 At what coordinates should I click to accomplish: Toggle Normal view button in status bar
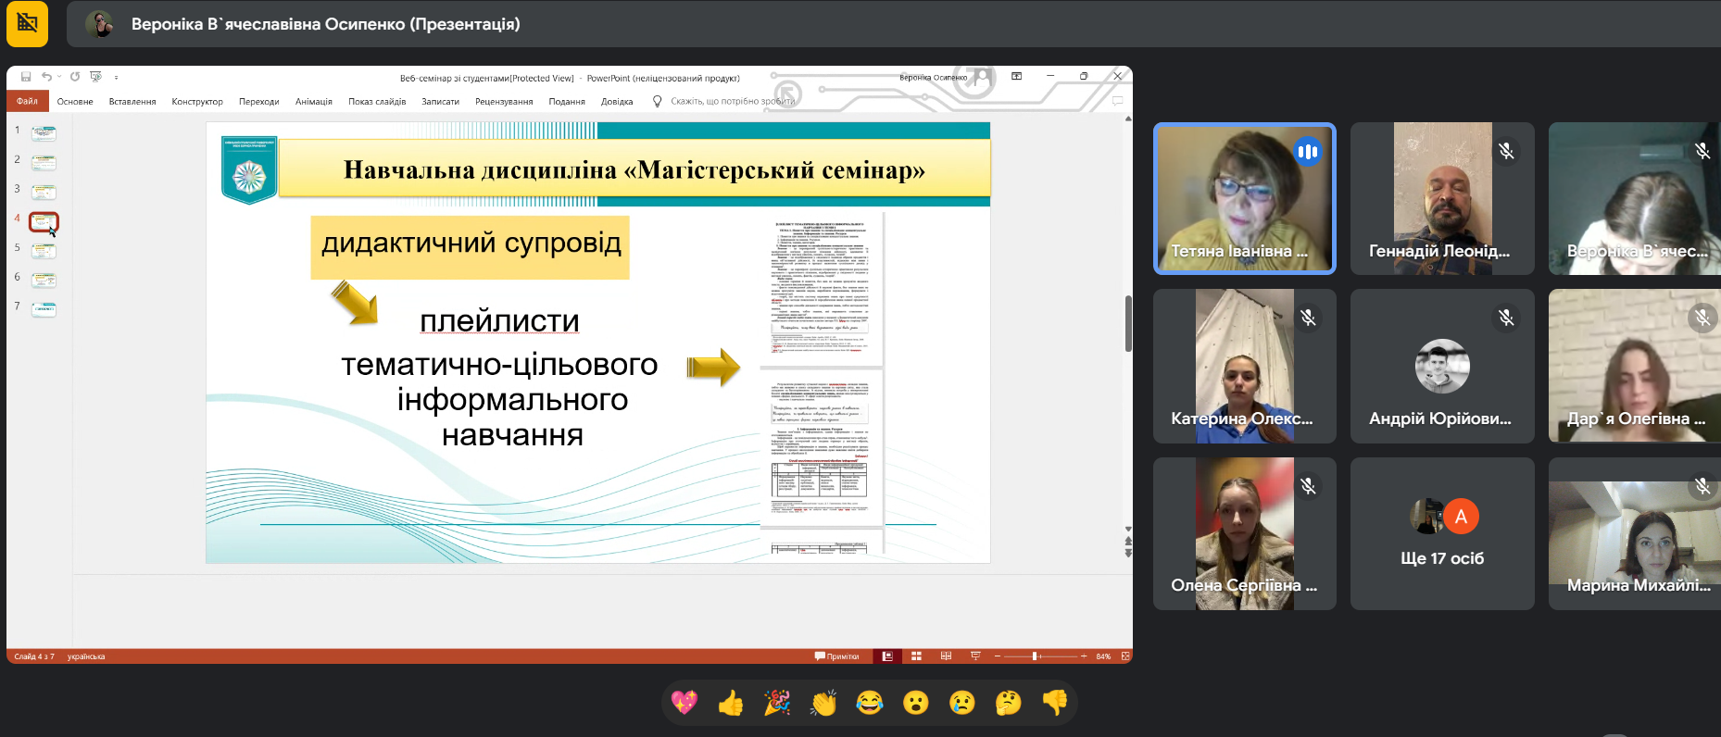point(887,656)
